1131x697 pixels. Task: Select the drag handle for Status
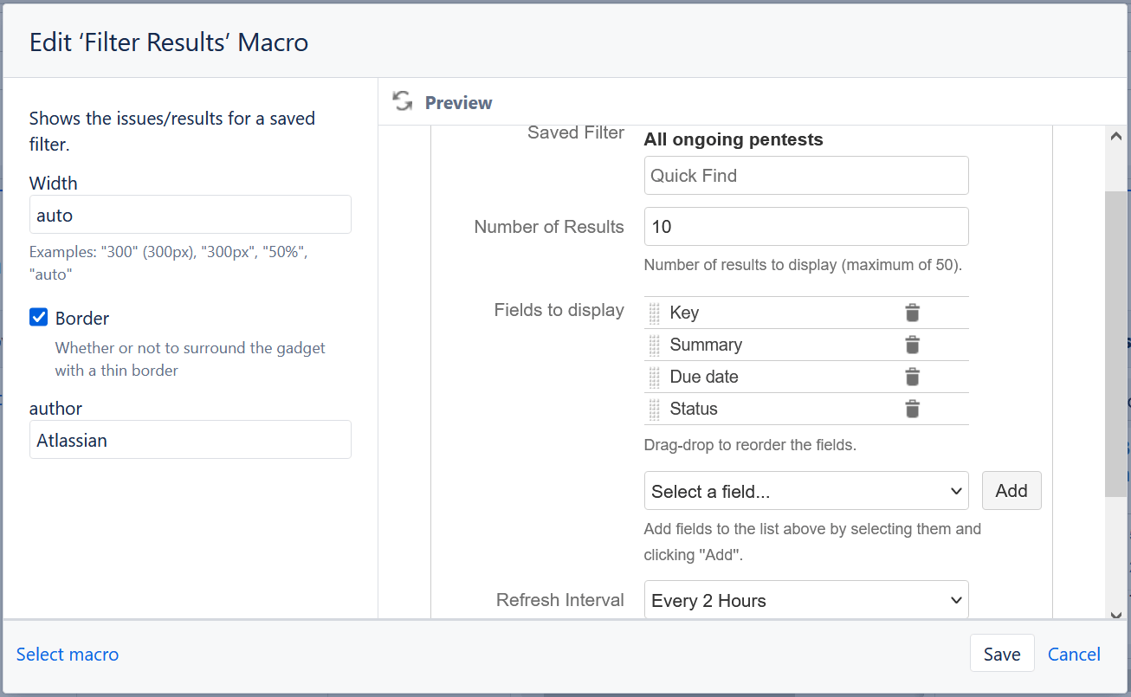[654, 409]
